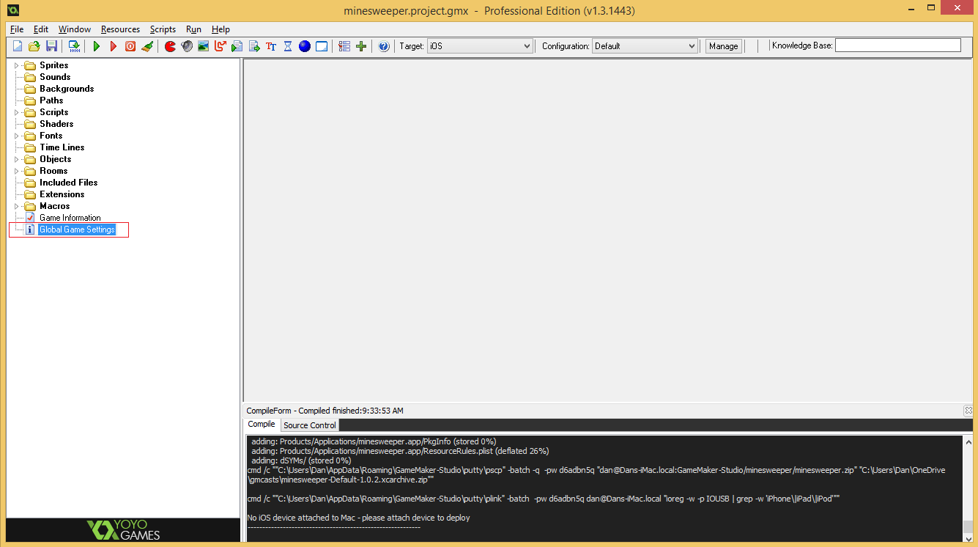Clean the build with the broom icon
The width and height of the screenshot is (978, 547).
pyautogui.click(x=147, y=46)
